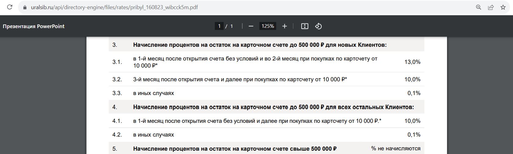
Task: Click the 10,0% value in row 4.1
Action: click(x=412, y=121)
